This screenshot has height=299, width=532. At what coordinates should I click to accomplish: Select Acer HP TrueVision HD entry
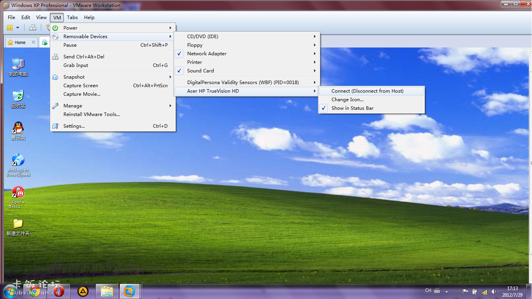pyautogui.click(x=247, y=91)
